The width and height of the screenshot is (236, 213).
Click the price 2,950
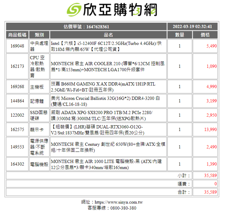211,115
